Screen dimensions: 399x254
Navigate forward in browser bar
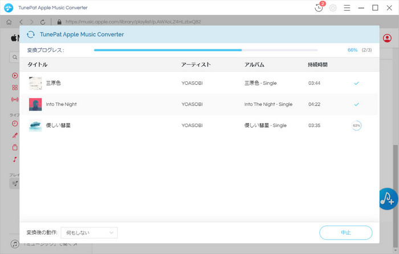(31, 22)
